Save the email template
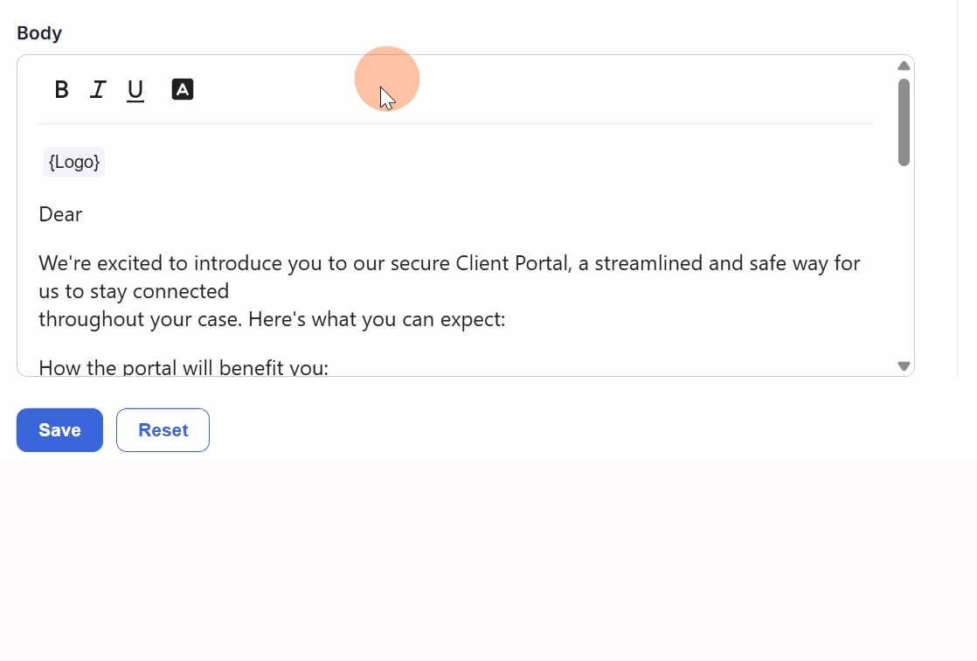This screenshot has width=977, height=661. pyautogui.click(x=59, y=430)
